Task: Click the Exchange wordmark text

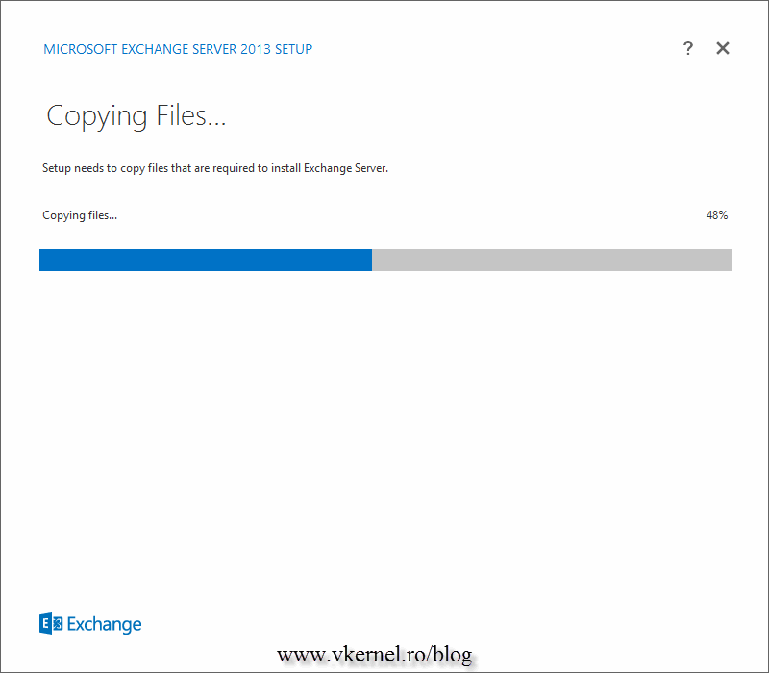Action: pos(104,624)
